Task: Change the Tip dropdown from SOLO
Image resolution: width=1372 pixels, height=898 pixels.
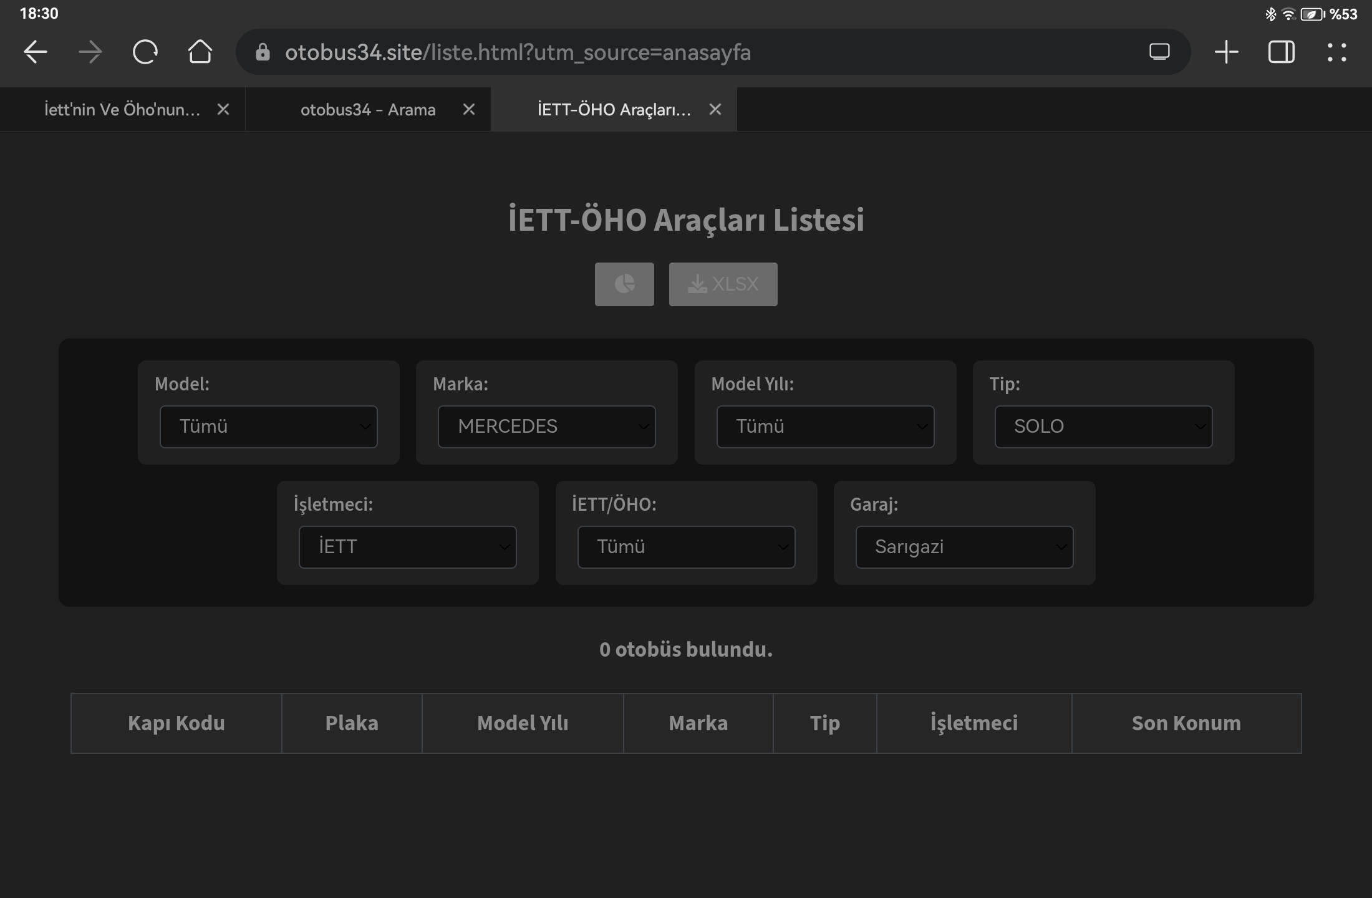Action: (x=1103, y=427)
